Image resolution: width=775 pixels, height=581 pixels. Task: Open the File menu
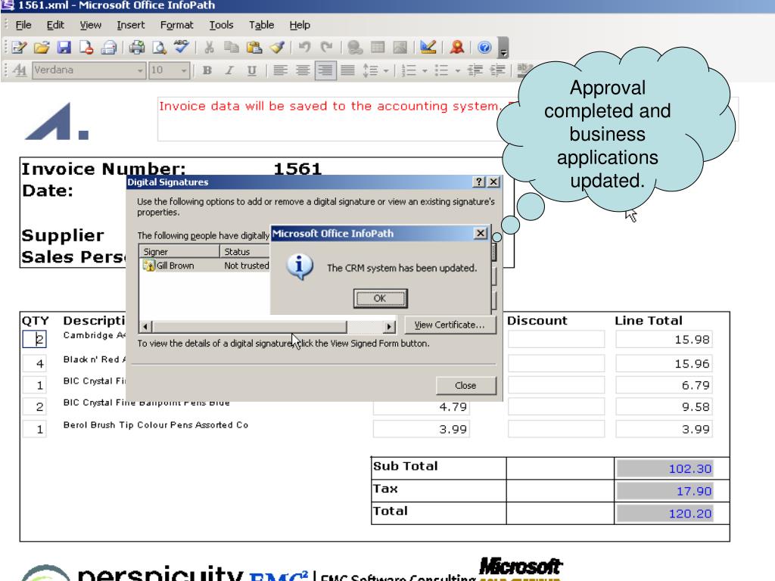click(23, 25)
